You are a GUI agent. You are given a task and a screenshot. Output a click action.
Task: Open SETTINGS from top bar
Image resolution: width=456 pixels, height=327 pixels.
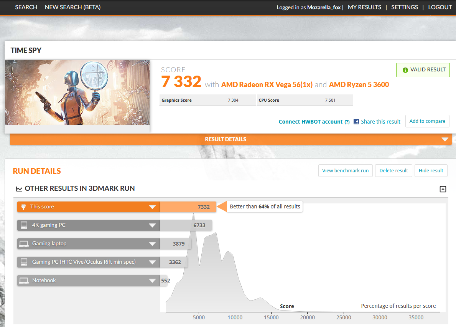405,7
